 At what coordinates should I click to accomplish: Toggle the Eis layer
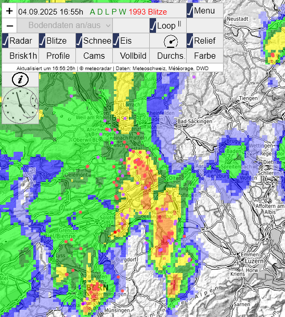click(x=131, y=41)
